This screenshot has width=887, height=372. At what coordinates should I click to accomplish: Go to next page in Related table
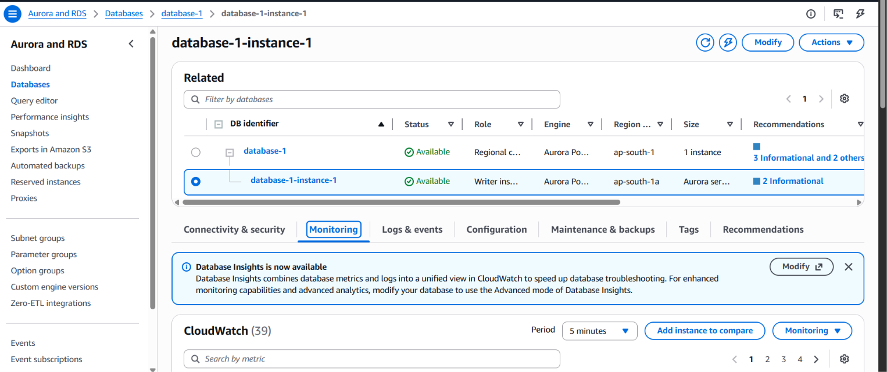[x=821, y=99]
